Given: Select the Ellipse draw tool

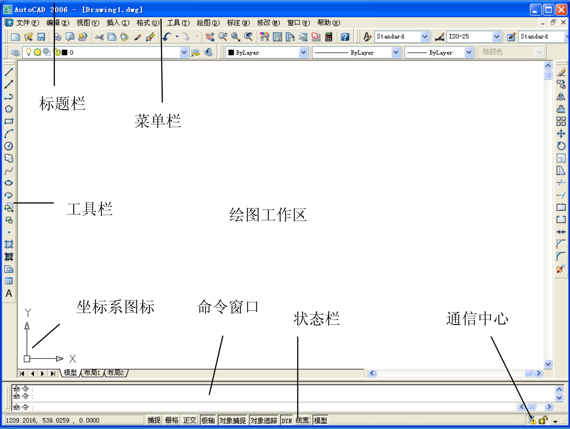Looking at the screenshot, I should 9,183.
